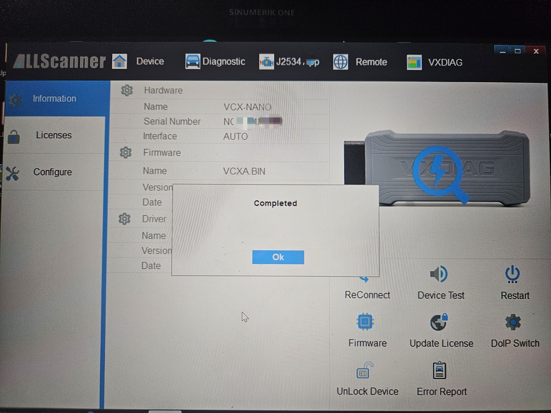Close the ALLScanner window
Viewport: 551px width, 413px height.
click(x=536, y=51)
